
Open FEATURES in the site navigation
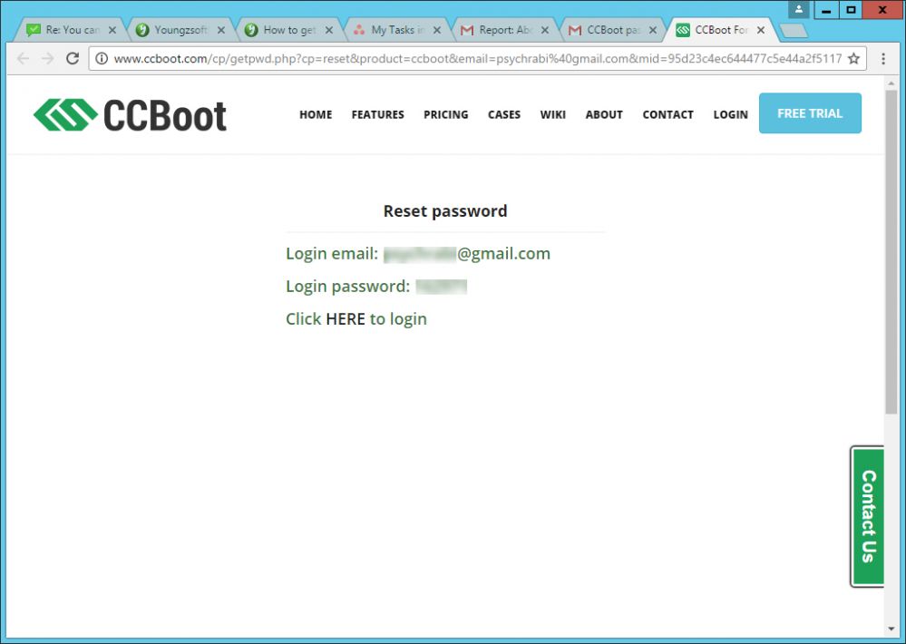(x=378, y=114)
